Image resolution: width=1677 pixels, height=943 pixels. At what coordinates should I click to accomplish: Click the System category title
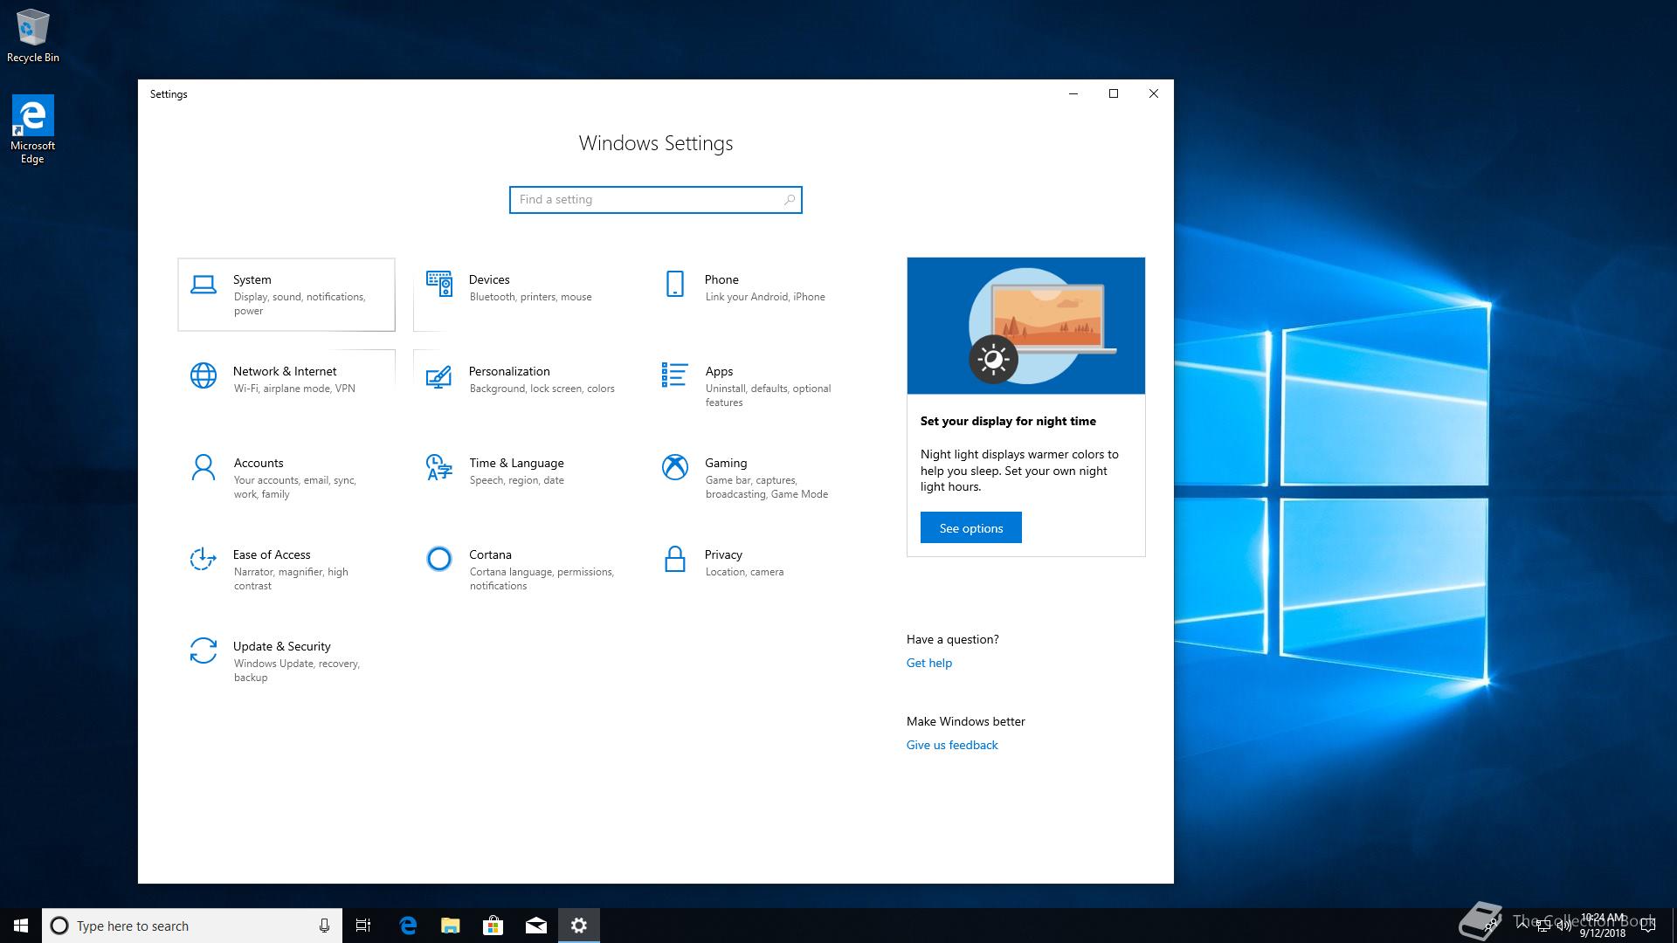coord(252,279)
